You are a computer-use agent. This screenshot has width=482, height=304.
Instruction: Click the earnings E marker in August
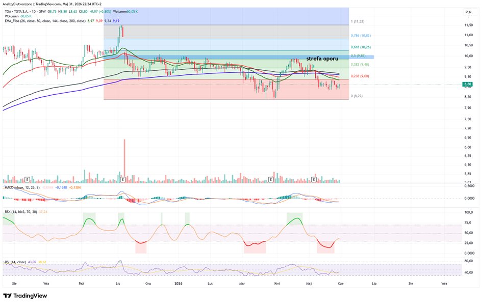(27, 179)
